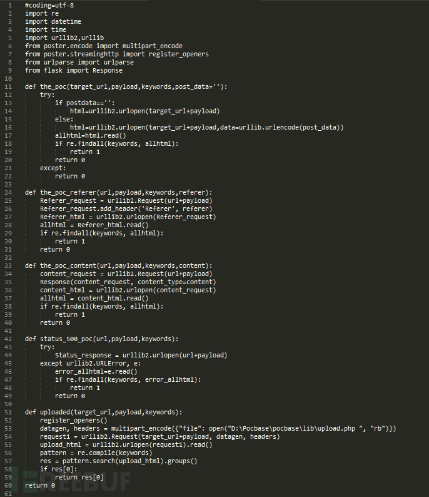
Task: Click the '#coding=utf-8' comment
Action: (x=49, y=6)
